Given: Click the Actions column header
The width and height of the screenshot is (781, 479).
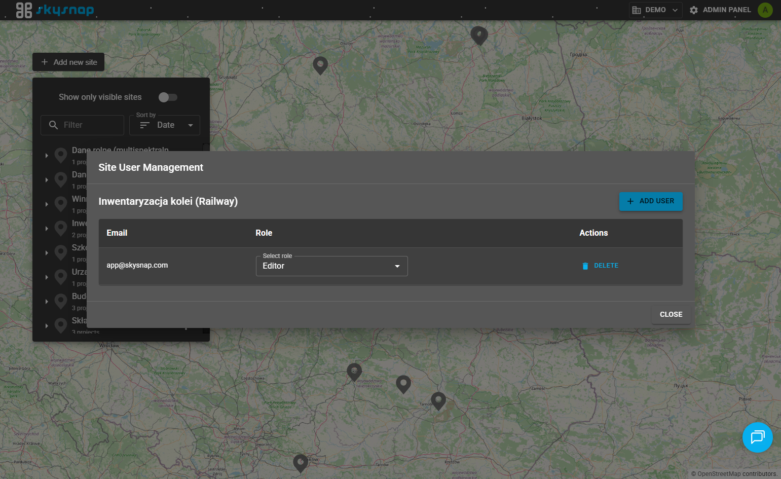Looking at the screenshot, I should 593,233.
